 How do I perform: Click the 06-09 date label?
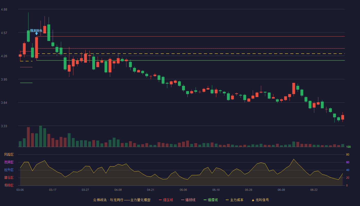click(281, 190)
